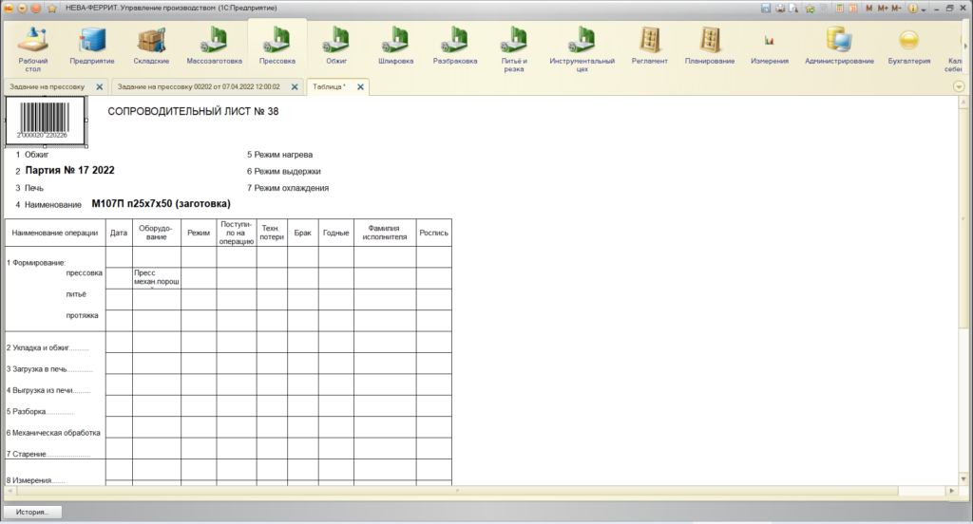Go to the Администрирование section

pos(839,47)
